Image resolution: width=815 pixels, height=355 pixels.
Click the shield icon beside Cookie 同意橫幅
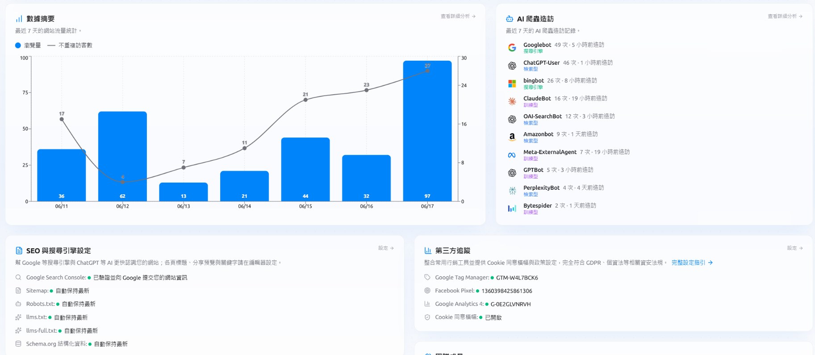427,317
